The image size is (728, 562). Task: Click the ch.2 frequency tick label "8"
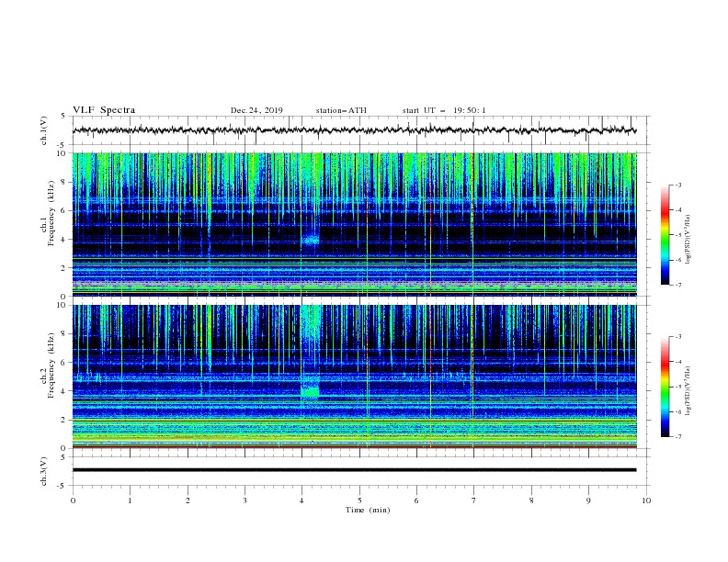(x=63, y=334)
